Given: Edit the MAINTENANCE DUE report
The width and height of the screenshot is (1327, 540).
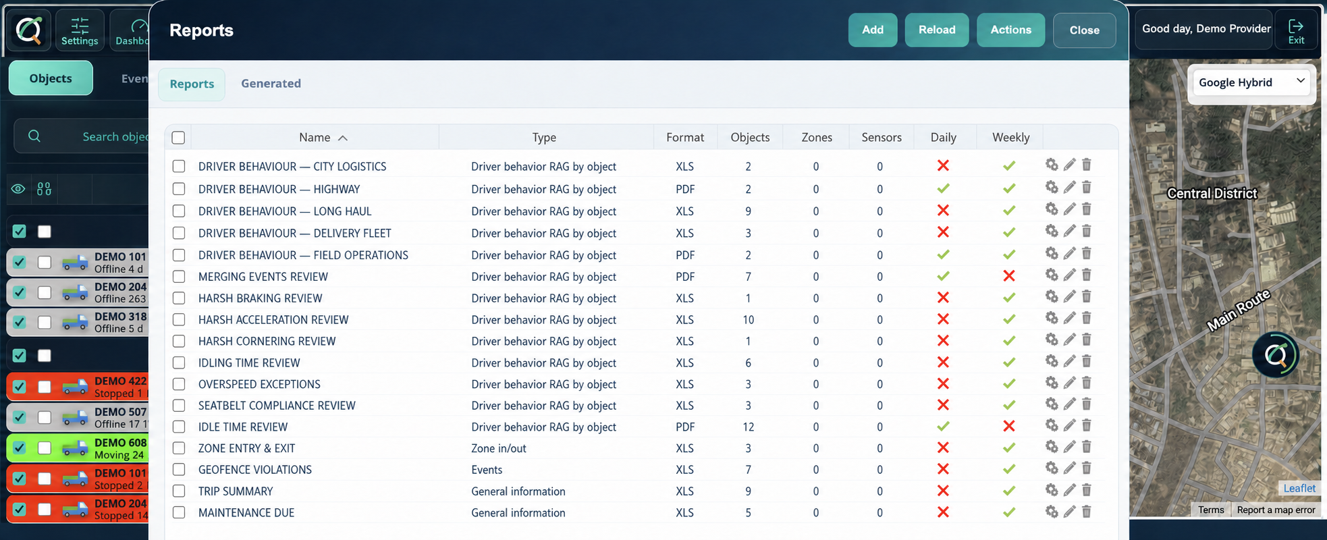Looking at the screenshot, I should point(1070,512).
